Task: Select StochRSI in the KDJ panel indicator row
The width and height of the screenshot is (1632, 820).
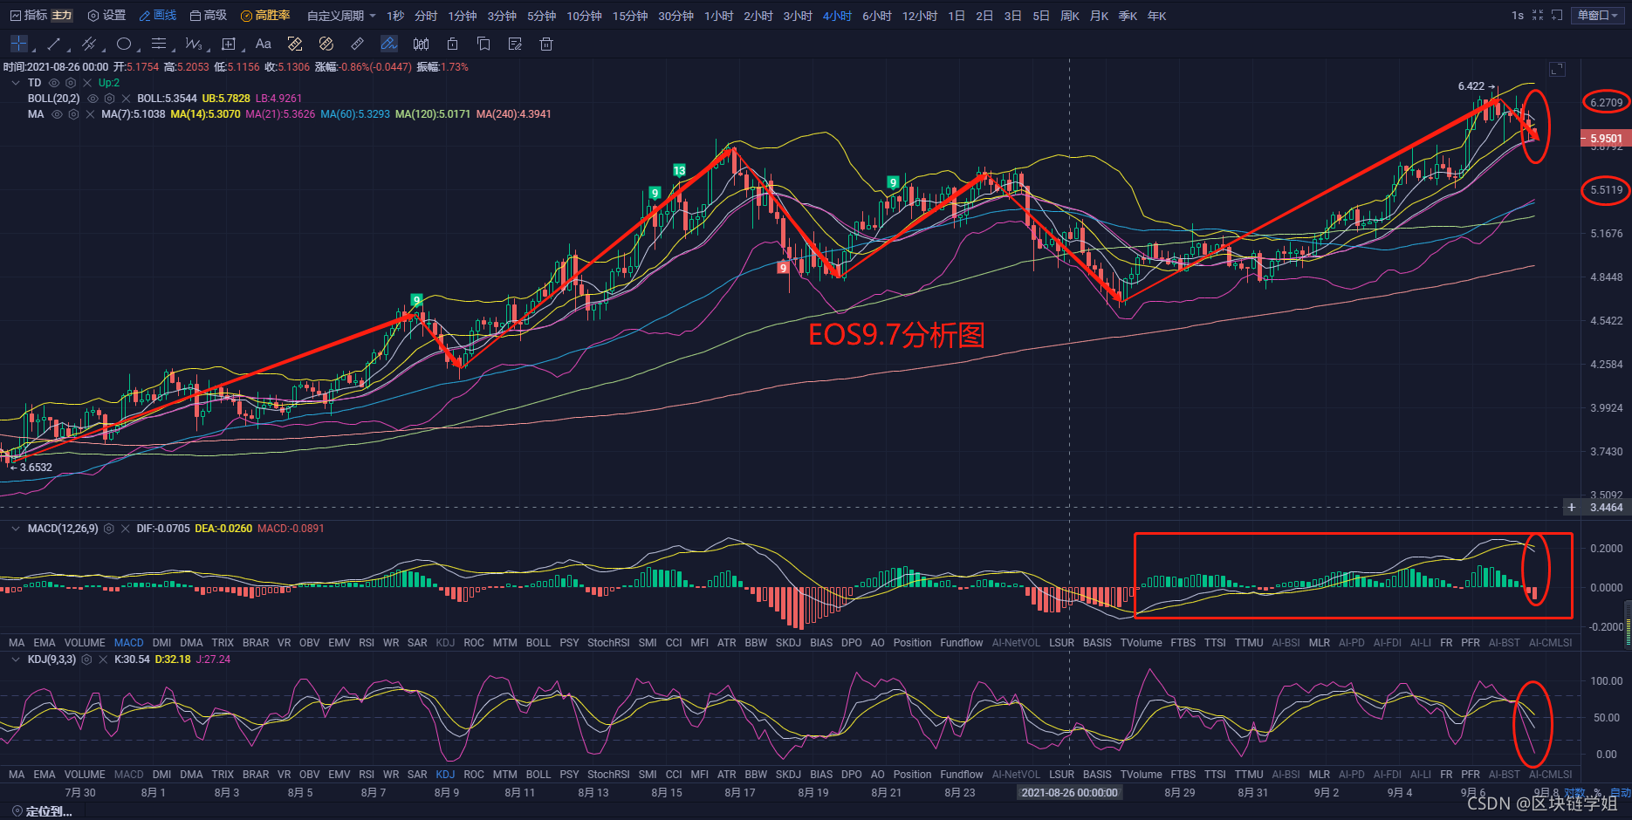Action: tap(608, 775)
